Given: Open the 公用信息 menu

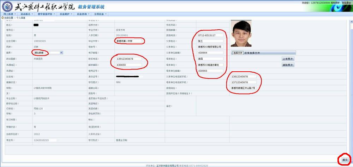Looking at the screenshot, I should pyautogui.click(x=100, y=14).
